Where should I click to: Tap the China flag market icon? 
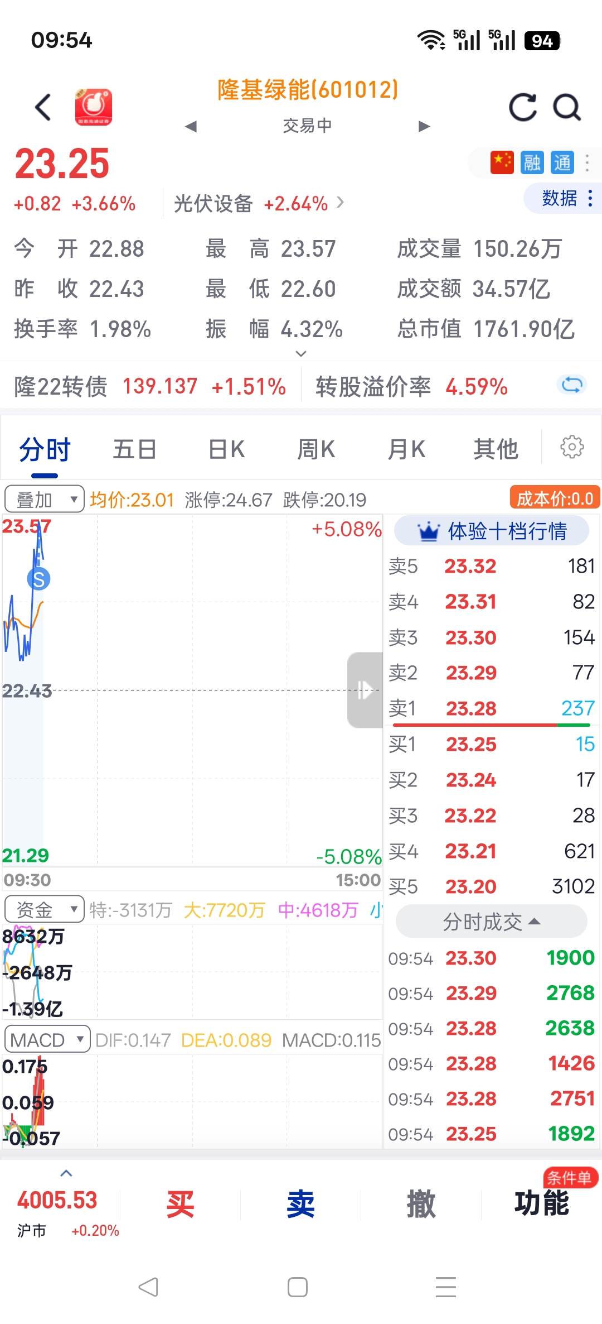(502, 162)
